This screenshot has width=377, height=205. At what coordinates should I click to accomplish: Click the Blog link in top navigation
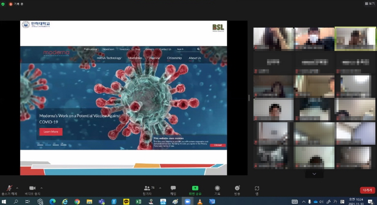[x=137, y=49]
